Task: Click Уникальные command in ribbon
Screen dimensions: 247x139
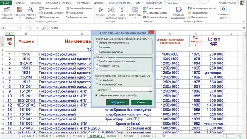Action: (x=75, y=13)
